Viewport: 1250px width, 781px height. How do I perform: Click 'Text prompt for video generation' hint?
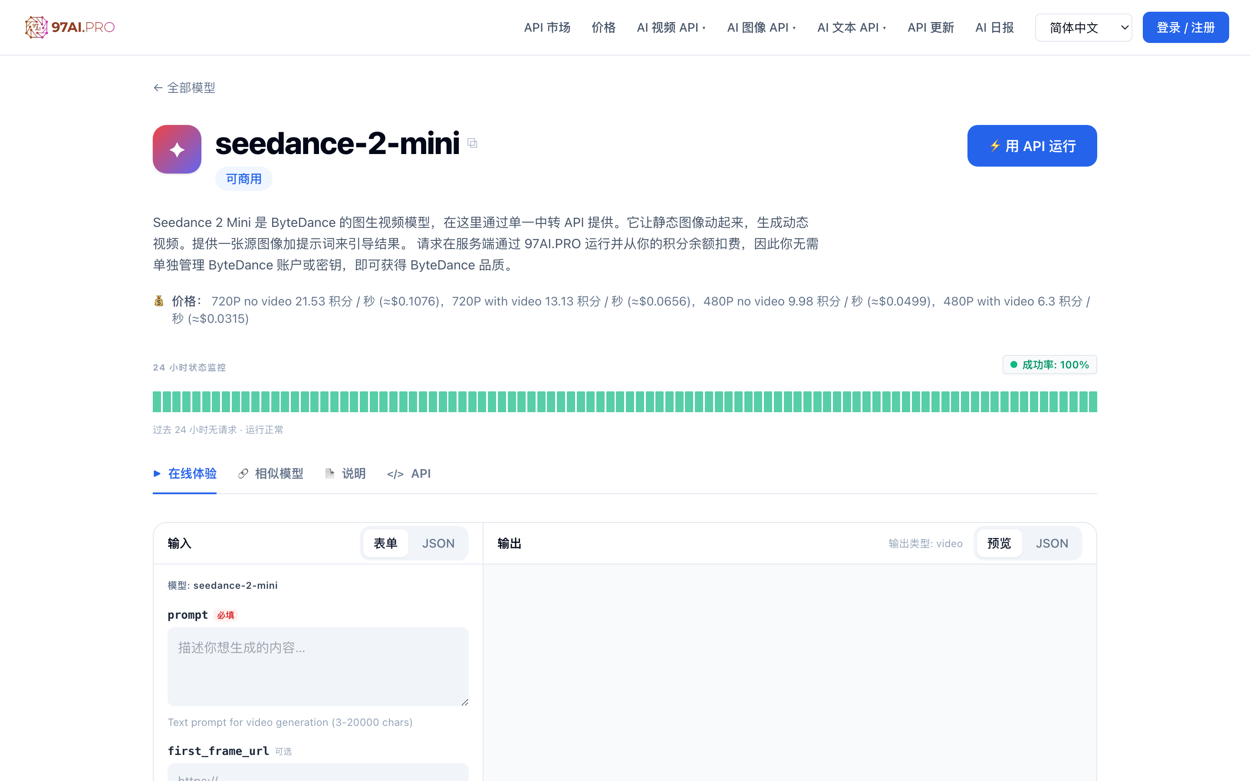pos(290,722)
